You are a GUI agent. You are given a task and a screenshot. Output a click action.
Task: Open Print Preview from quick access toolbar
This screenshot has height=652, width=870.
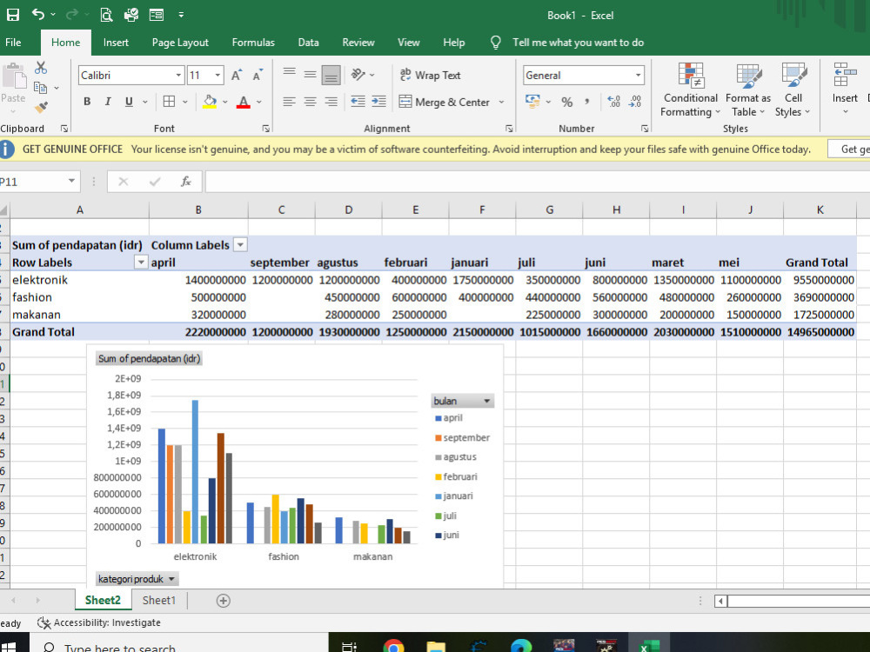pos(106,15)
